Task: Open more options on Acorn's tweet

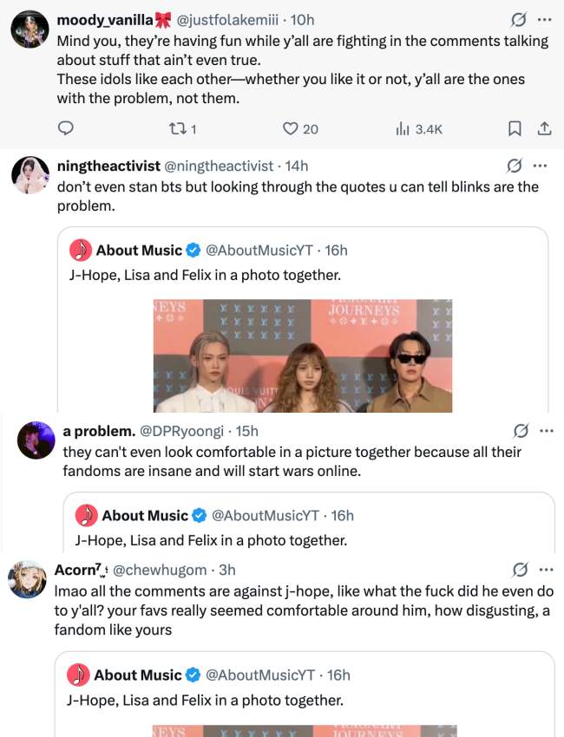Action: click(x=544, y=570)
